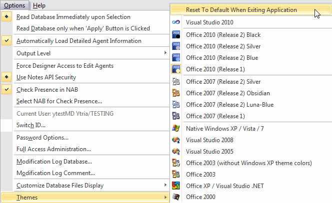Click the Office XP / Visual Studio .NET icon
The image size is (332, 203).
click(176, 186)
